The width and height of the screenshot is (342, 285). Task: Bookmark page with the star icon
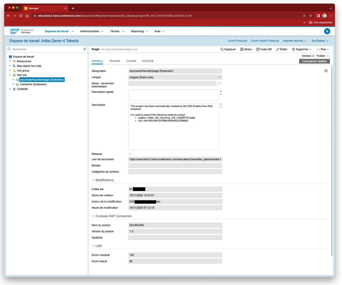pyautogui.click(x=310, y=16)
